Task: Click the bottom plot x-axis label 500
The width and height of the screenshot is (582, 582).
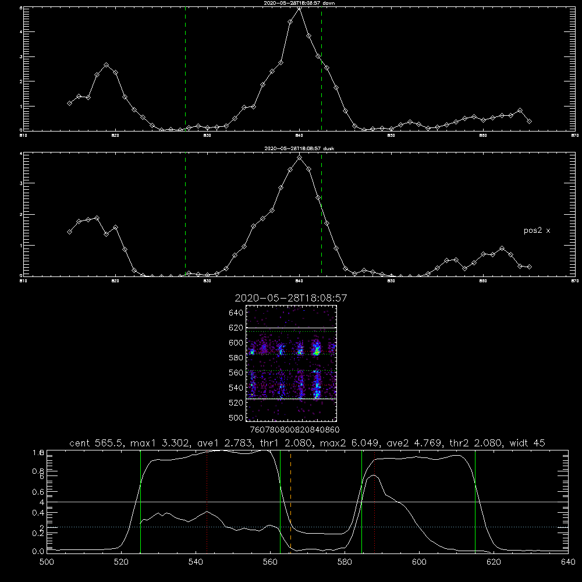Action: pyautogui.click(x=47, y=562)
